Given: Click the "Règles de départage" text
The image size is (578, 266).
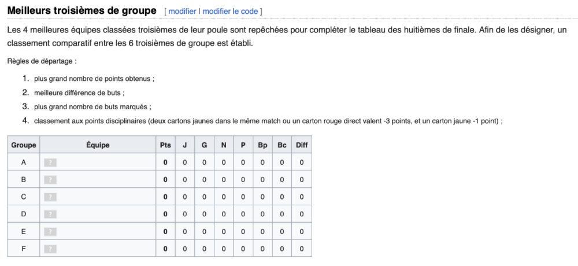Looking at the screenshot, I should (x=42, y=61).
